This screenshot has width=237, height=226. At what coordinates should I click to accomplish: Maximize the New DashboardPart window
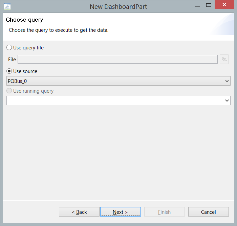pos(209,5)
